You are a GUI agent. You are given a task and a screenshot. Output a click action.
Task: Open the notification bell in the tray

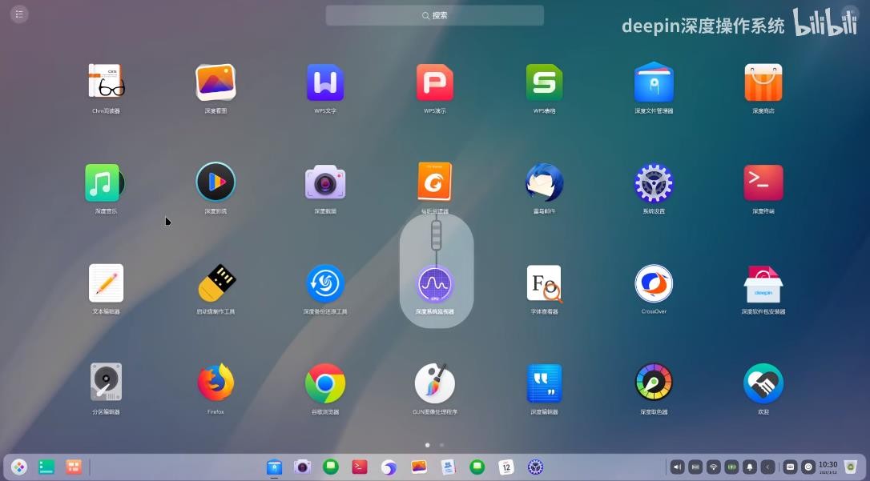(751, 467)
